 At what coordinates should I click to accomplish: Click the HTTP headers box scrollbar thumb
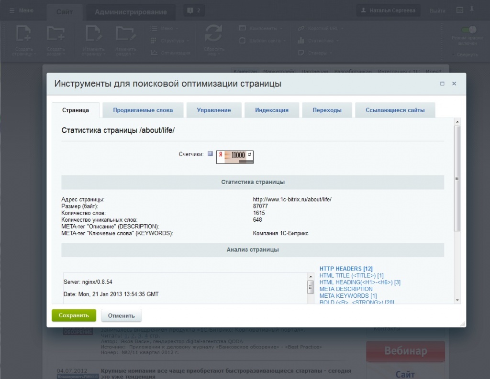[x=310, y=287]
